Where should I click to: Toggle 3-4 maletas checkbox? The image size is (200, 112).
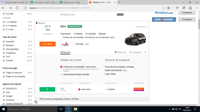(4, 26)
